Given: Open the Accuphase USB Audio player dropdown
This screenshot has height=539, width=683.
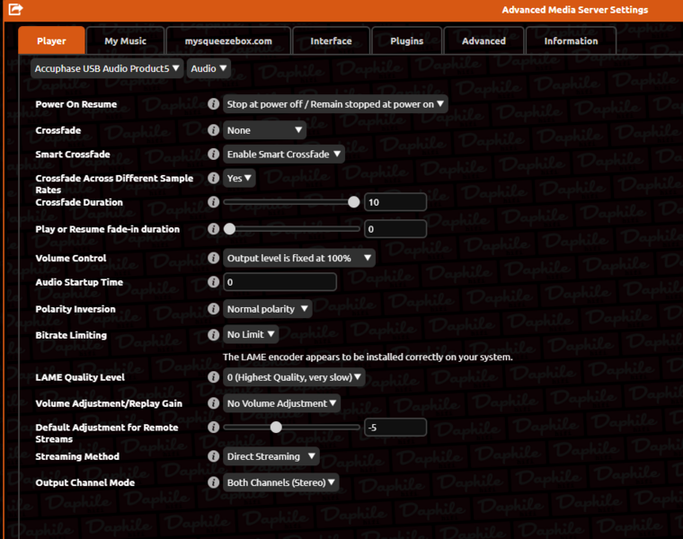Looking at the screenshot, I should 107,68.
